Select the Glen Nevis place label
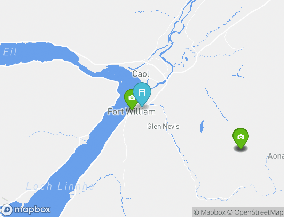This screenshot has width=284, height=217. coord(163,126)
